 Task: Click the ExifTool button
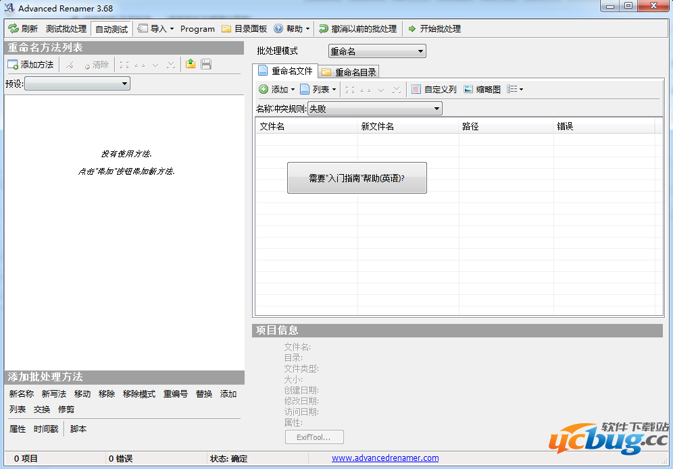click(314, 437)
